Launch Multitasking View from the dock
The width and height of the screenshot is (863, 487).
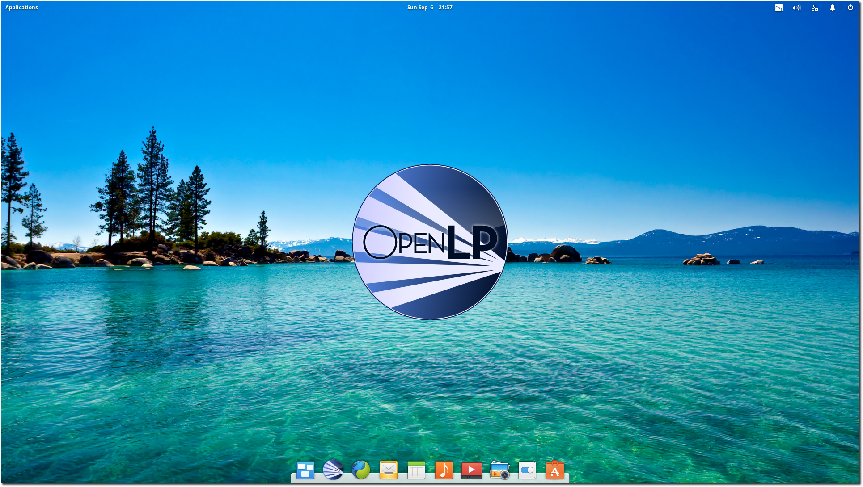[305, 470]
